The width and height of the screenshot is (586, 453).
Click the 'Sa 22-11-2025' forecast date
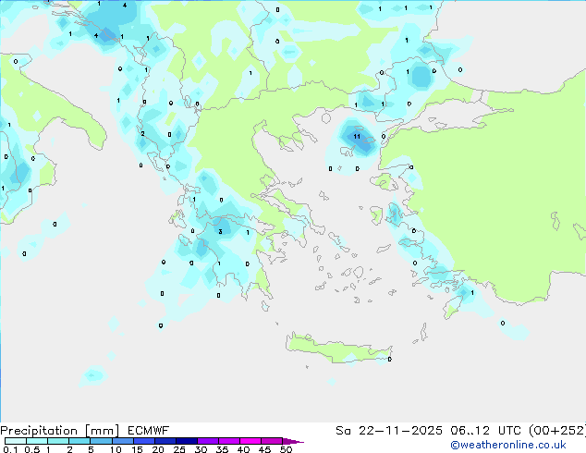coord(389,431)
